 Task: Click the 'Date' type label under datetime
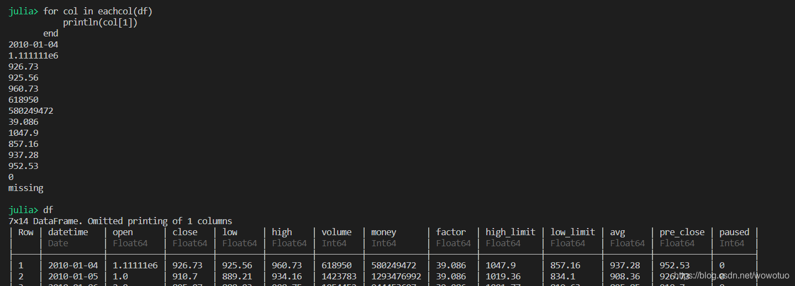coord(58,243)
